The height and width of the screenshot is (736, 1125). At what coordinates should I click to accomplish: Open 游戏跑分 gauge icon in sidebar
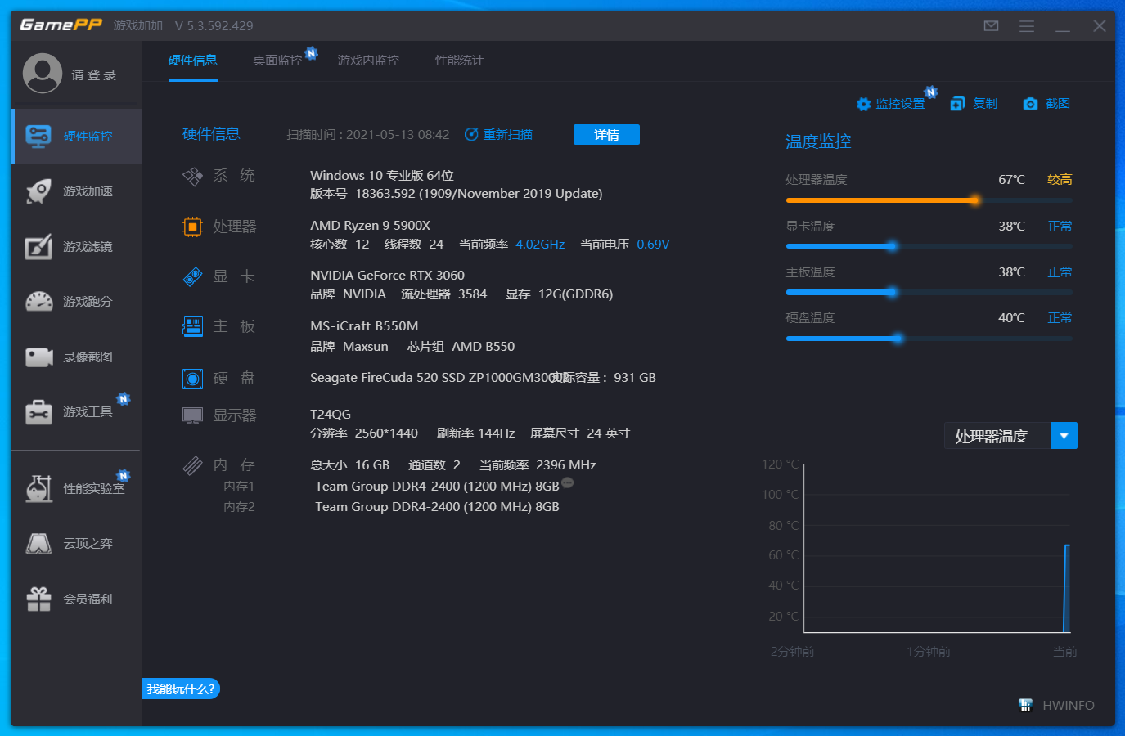pos(38,302)
